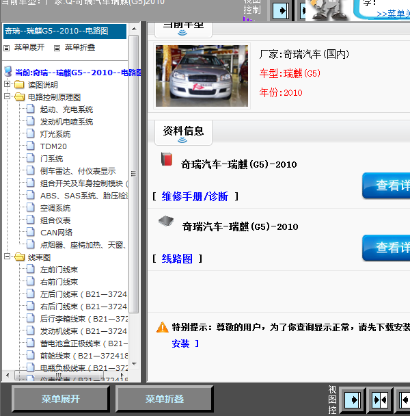Open 点烟器、座椅加热 entry
410x416 pixels.
(83, 245)
